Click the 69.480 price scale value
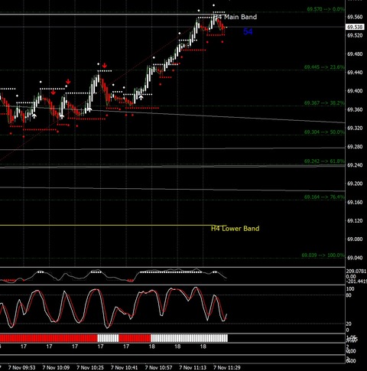The width and height of the screenshot is (367, 371). point(355,54)
